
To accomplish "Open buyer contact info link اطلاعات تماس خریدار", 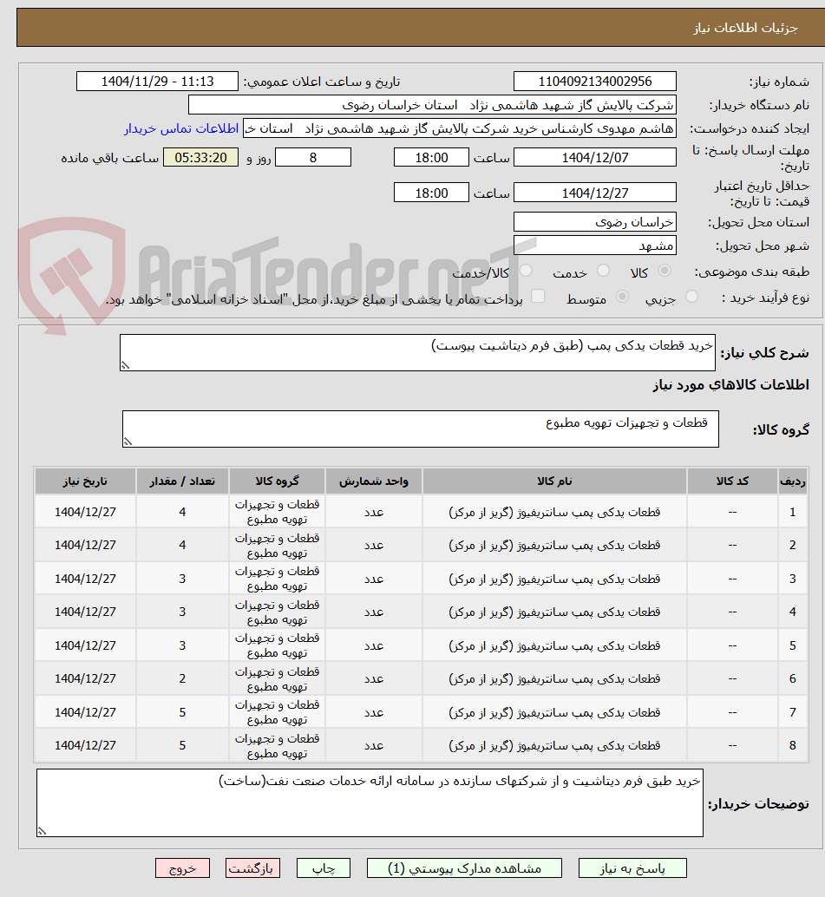I will click(180, 128).
